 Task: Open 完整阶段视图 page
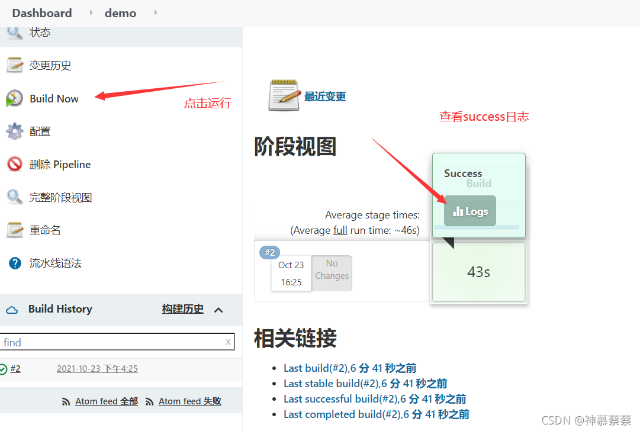60,198
